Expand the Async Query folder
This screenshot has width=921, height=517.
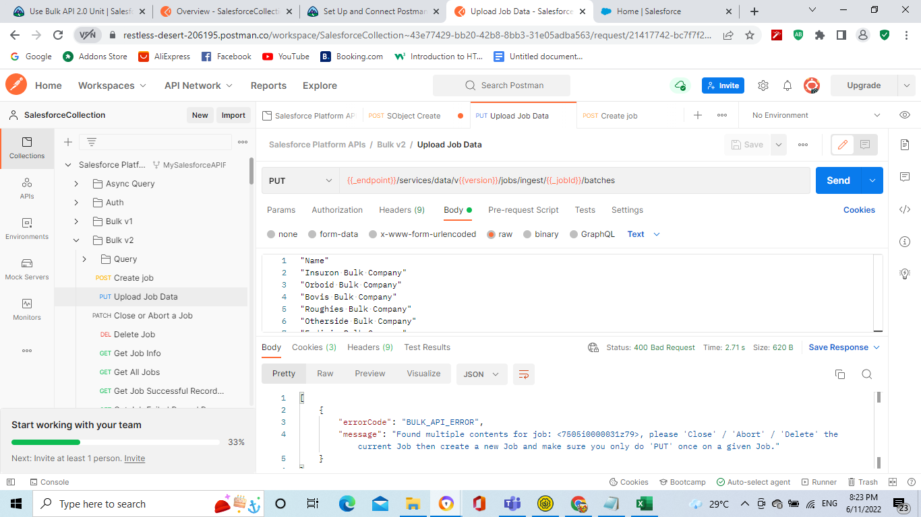click(76, 184)
